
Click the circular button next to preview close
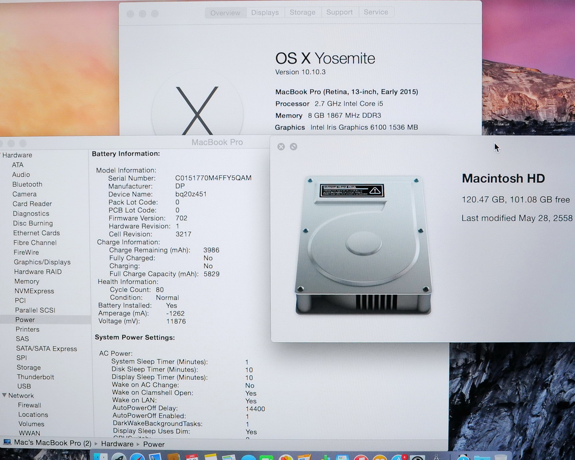(x=293, y=147)
